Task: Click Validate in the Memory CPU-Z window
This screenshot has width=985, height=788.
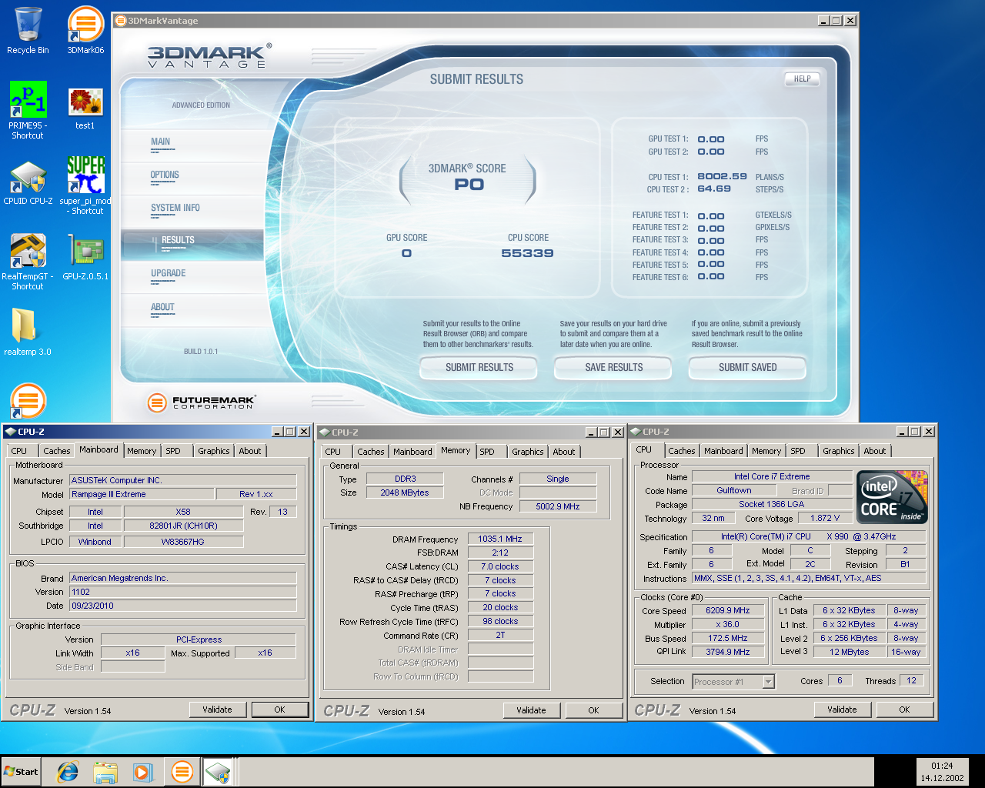Action: (531, 710)
